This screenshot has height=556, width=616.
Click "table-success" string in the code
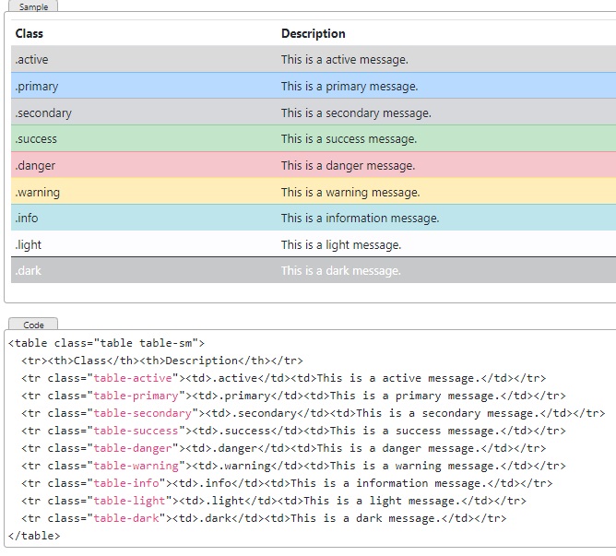coord(136,431)
